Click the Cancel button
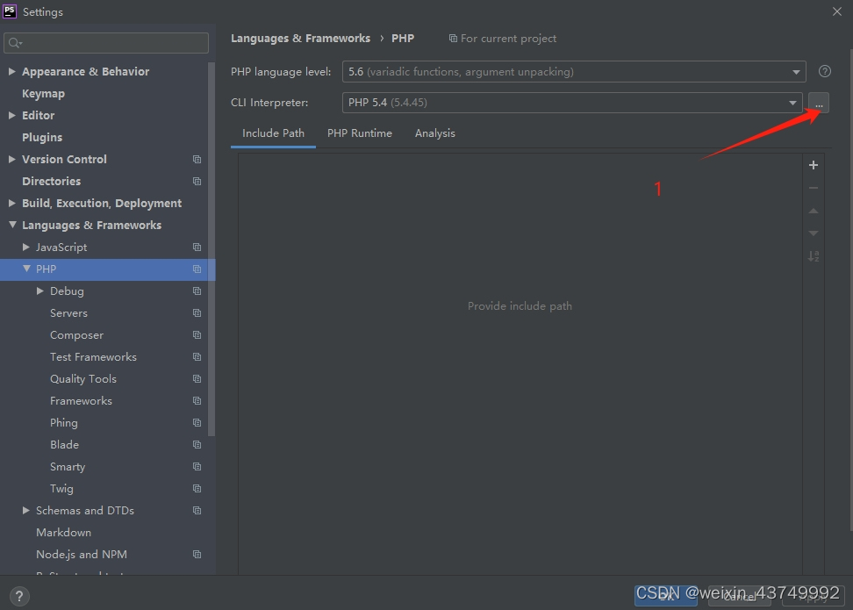The height and width of the screenshot is (610, 853). (742, 595)
